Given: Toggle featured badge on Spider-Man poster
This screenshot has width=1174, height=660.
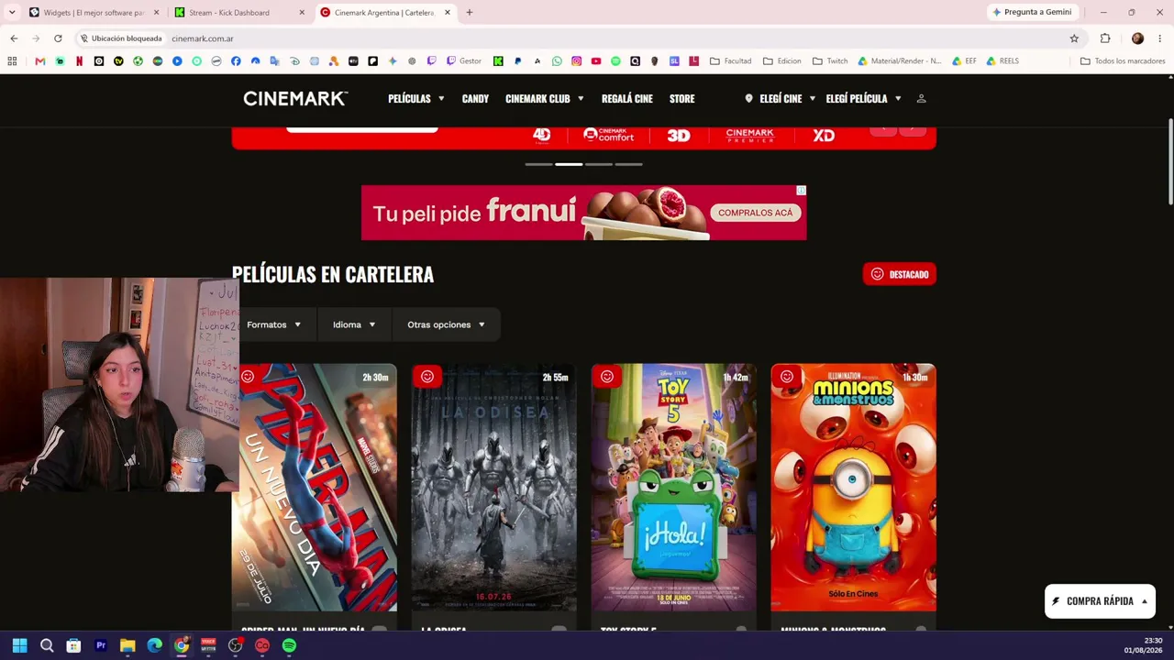Looking at the screenshot, I should tap(248, 376).
